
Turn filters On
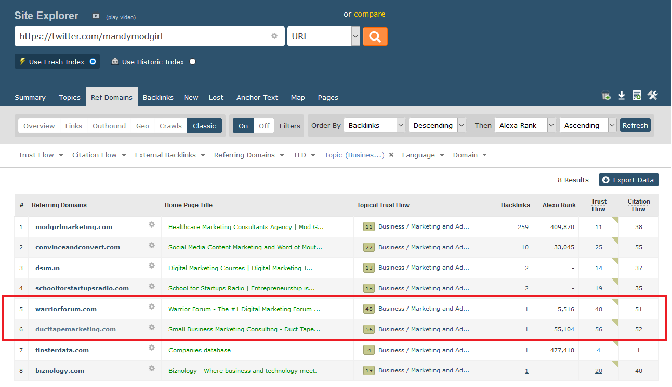point(243,126)
